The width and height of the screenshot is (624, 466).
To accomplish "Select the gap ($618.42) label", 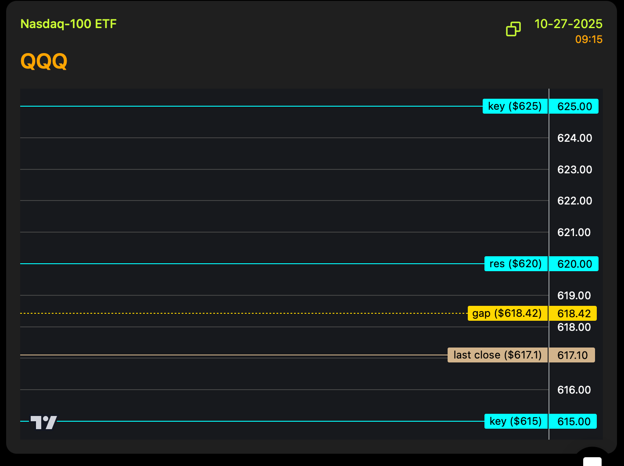I will [507, 313].
